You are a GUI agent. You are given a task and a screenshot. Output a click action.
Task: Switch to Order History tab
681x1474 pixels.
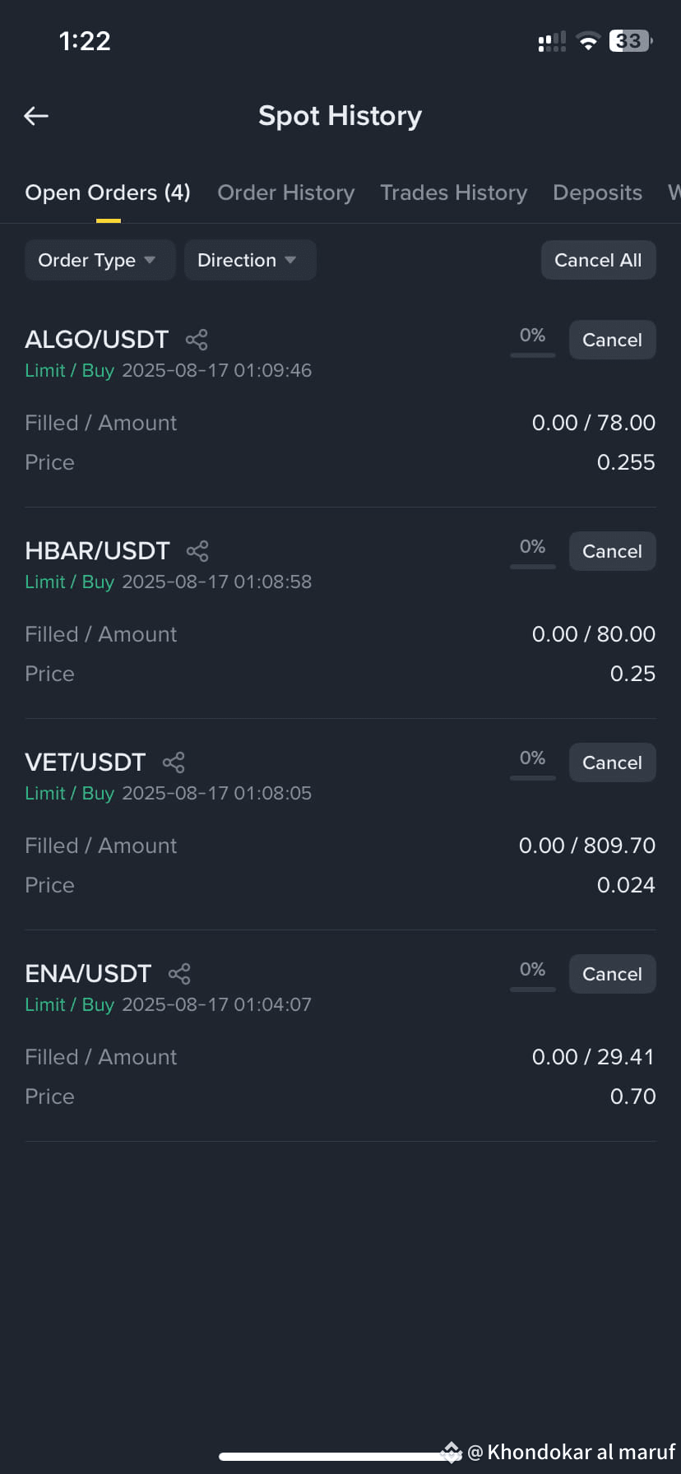285,192
